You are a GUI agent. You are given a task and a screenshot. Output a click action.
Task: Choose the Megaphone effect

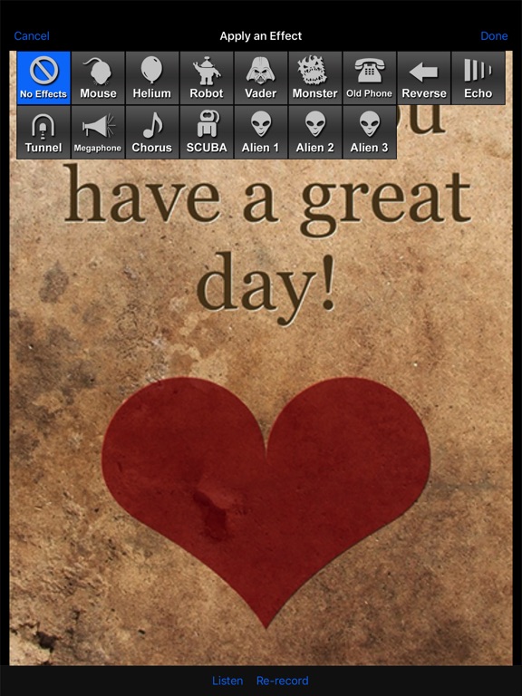coord(98,132)
